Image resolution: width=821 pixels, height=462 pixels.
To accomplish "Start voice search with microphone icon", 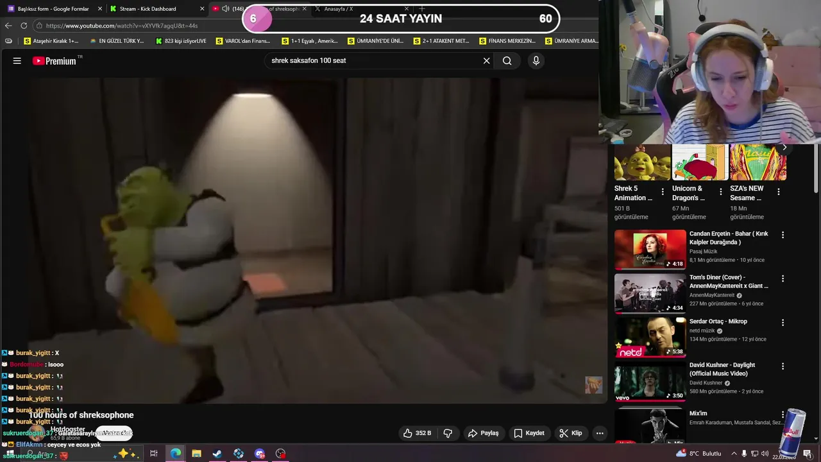I will tap(536, 61).
